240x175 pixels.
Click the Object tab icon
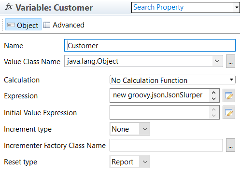(11, 25)
